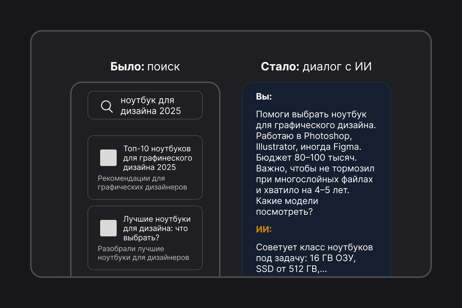
Task: Click the orange "ИИ:" sender label
Action: (x=264, y=229)
